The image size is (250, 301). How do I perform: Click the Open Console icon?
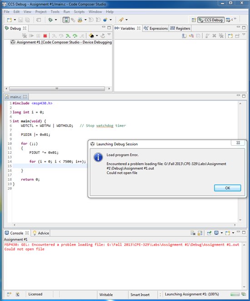tap(228, 233)
